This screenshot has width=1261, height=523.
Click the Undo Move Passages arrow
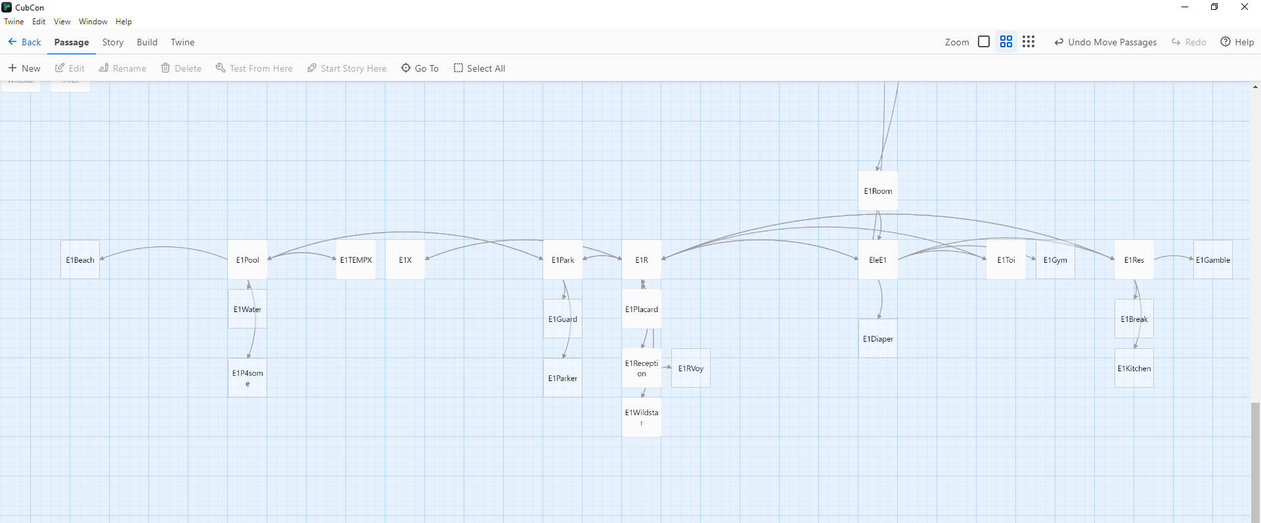[x=1059, y=42]
